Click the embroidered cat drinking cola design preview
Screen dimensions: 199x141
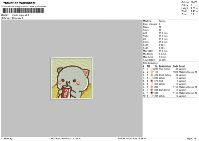pos(72,78)
